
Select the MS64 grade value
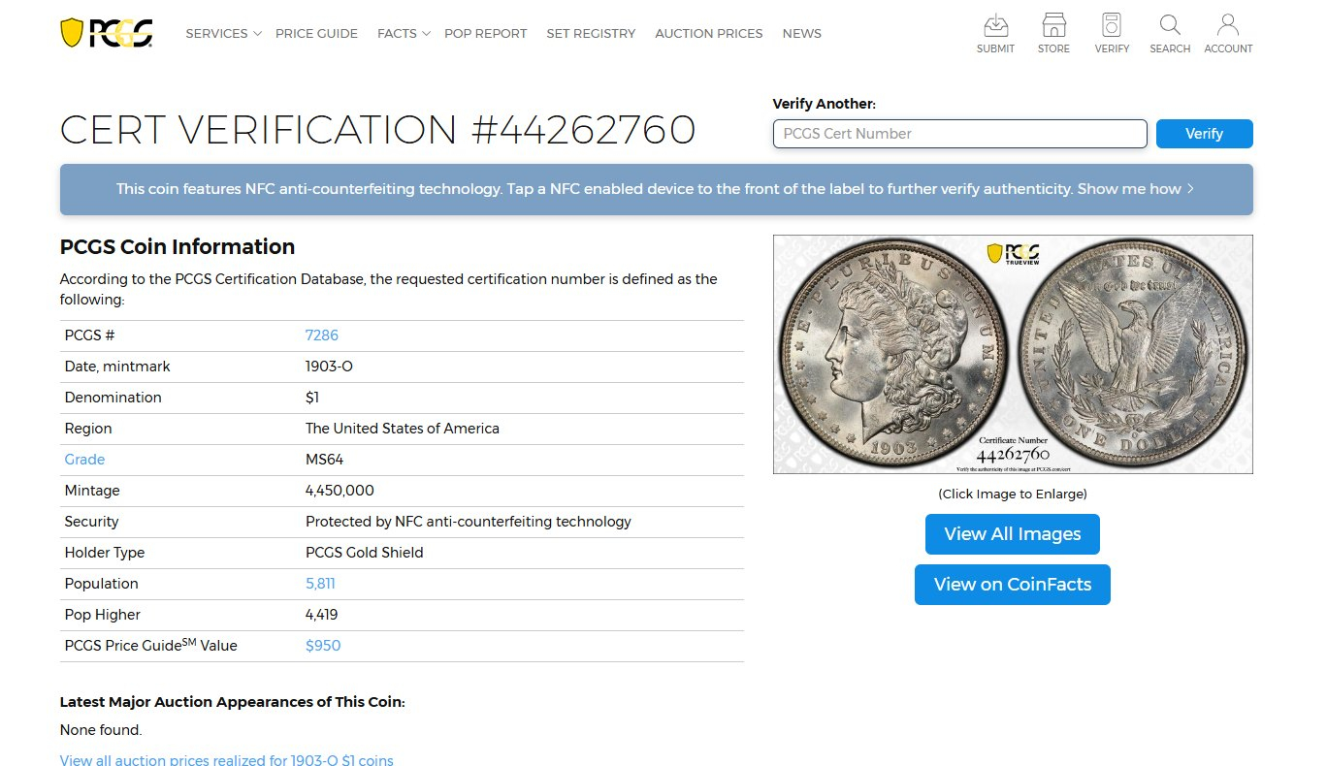[324, 460]
